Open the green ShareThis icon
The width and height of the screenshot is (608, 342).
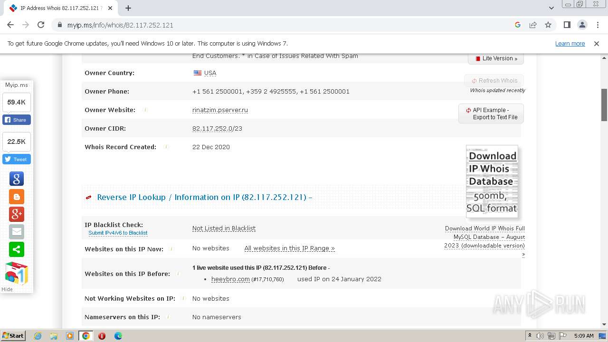pyautogui.click(x=17, y=249)
